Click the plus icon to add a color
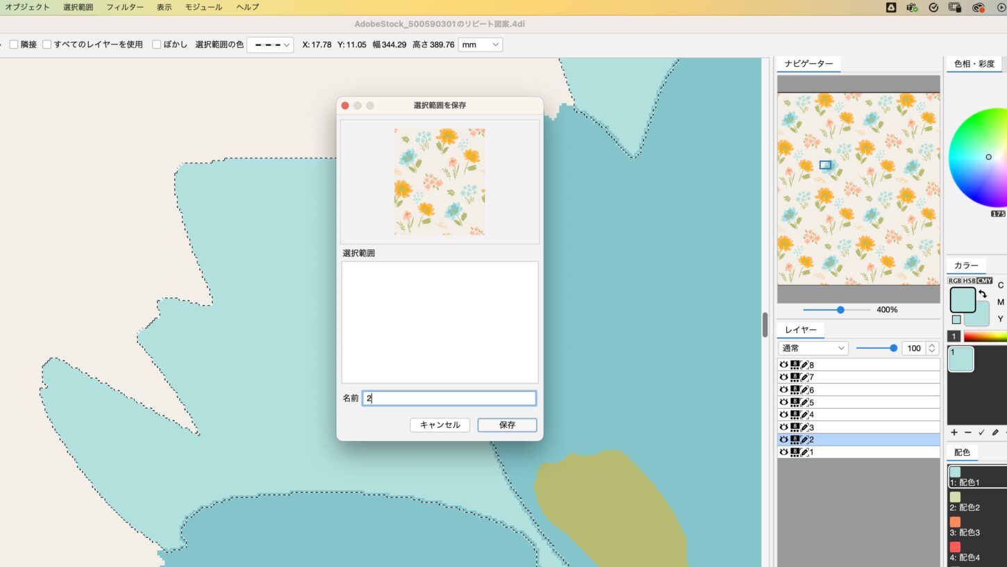The image size is (1007, 567). (x=954, y=432)
